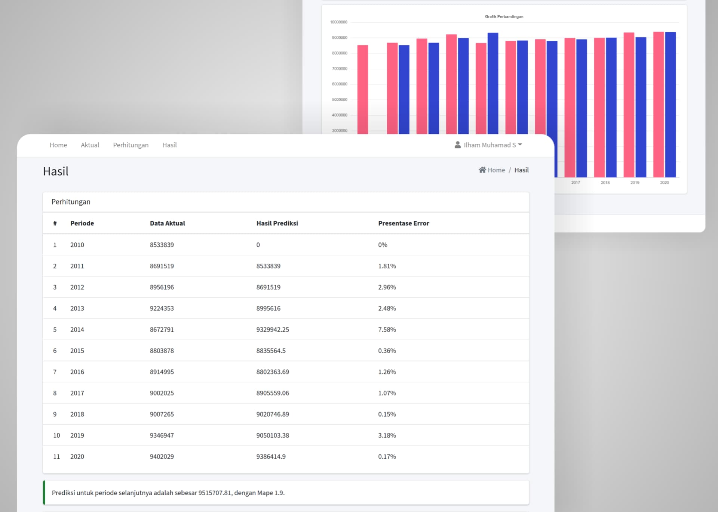Click the 2019 label on chart axis
Viewport: 718px width, 512px height.
click(x=635, y=183)
